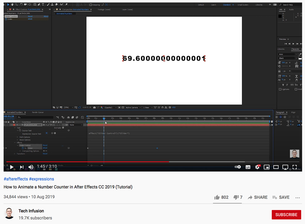The width and height of the screenshot is (305, 224).
Task: Click the Source Text stopwatch icon
Action: 20,130
